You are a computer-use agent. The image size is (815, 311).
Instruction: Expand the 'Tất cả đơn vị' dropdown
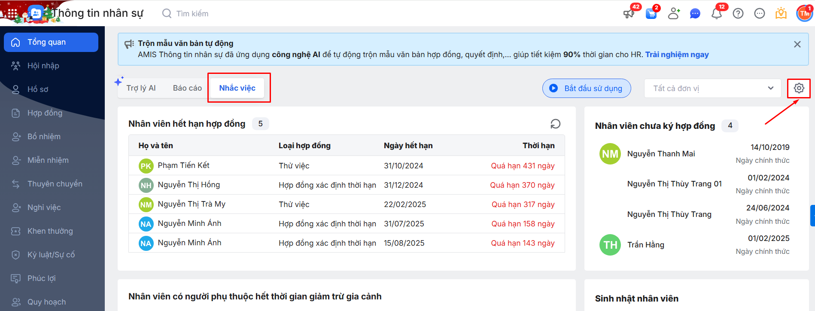712,88
